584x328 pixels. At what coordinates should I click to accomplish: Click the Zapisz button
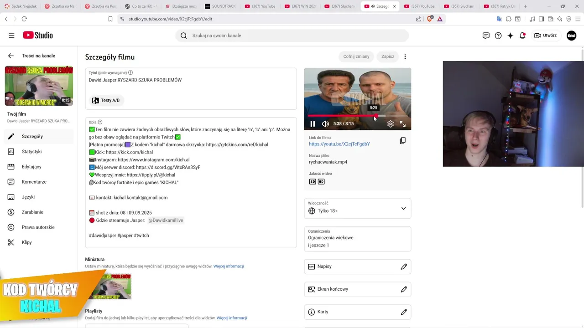coord(388,56)
